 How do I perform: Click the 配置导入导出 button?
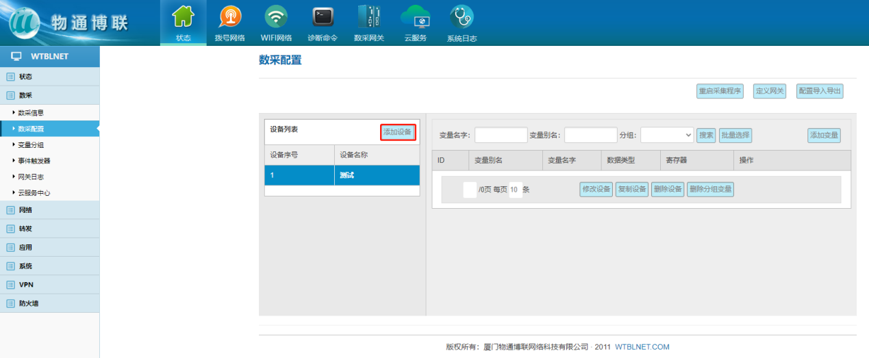click(x=820, y=91)
